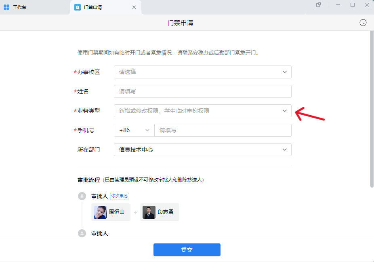374x262 pixels.
Task: Click the 工作台 grid icon
Action: (6, 7)
